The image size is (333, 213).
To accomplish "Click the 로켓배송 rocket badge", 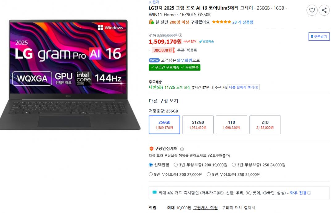I will point(206,41).
